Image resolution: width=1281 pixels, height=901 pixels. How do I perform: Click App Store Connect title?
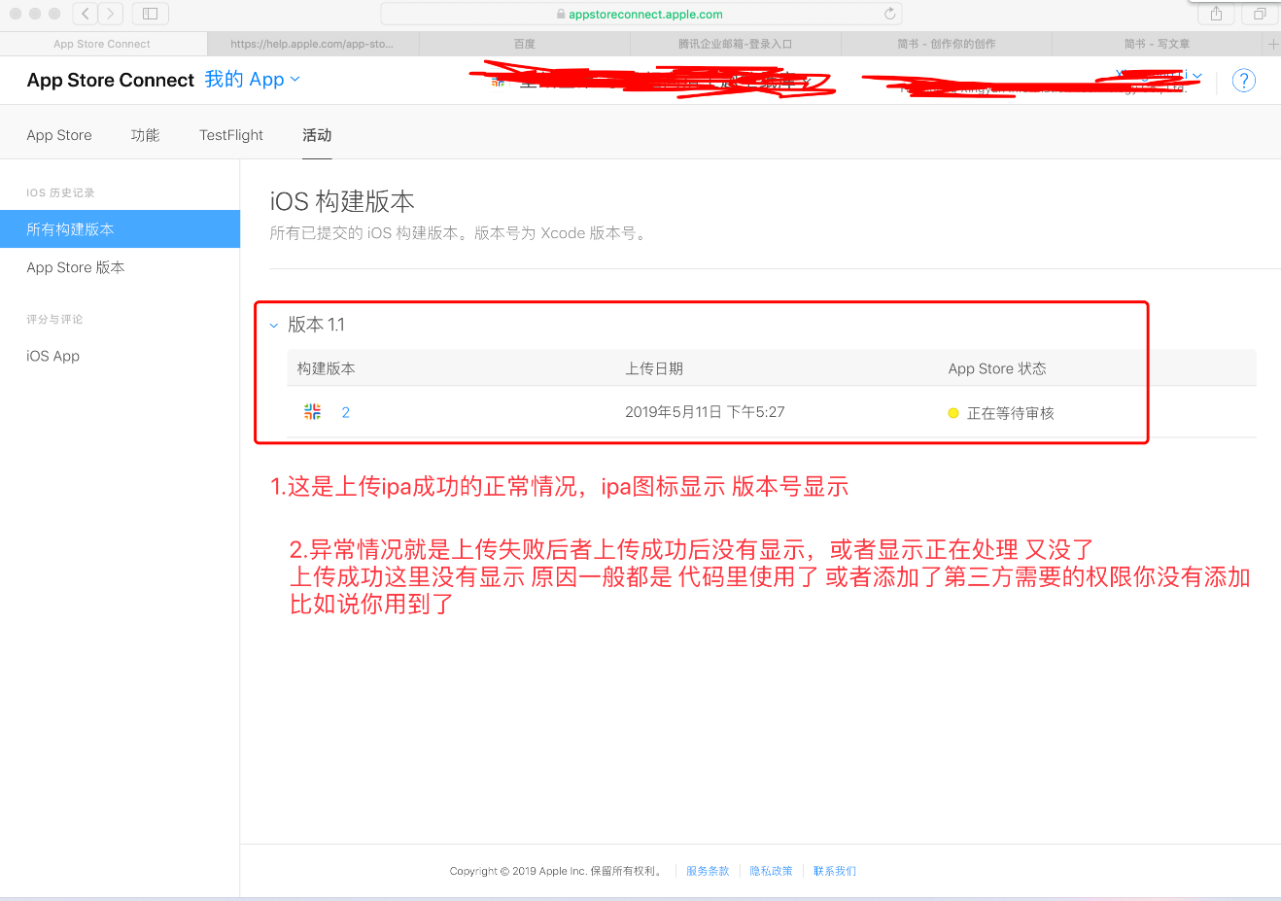[x=111, y=80]
